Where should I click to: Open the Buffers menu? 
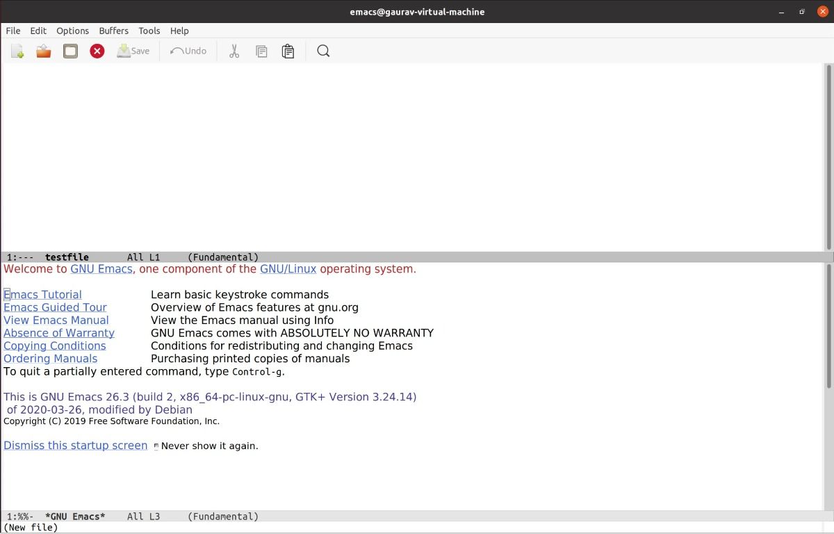coord(114,31)
